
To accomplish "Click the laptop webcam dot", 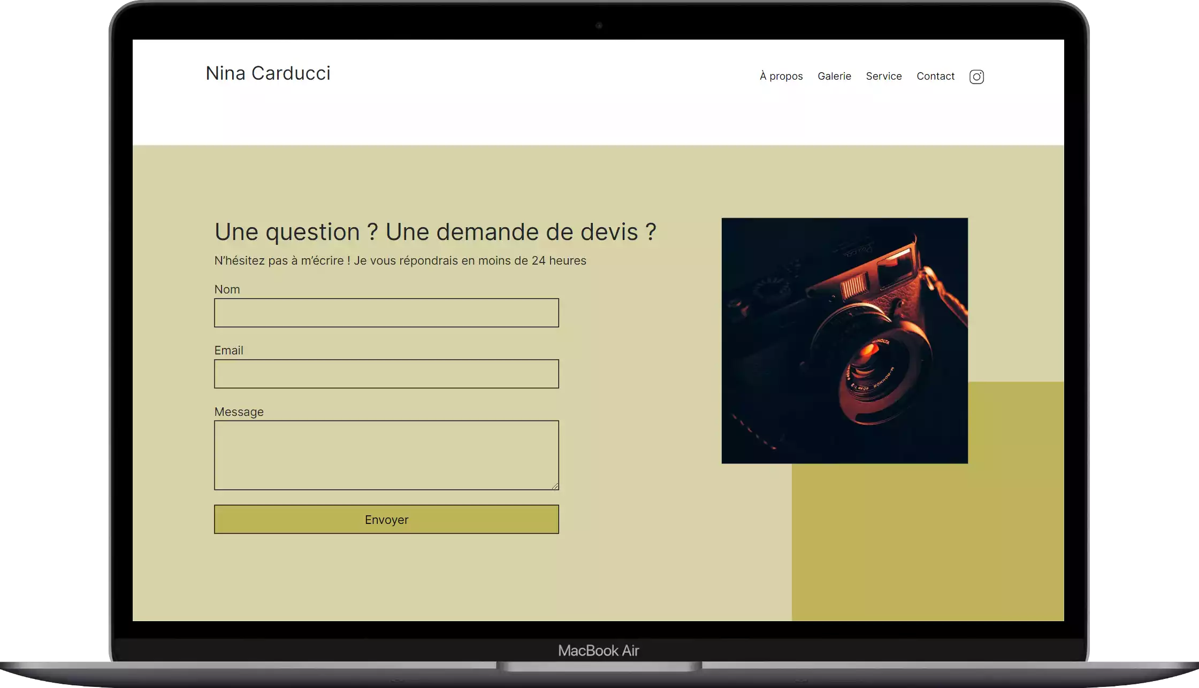I will point(599,25).
